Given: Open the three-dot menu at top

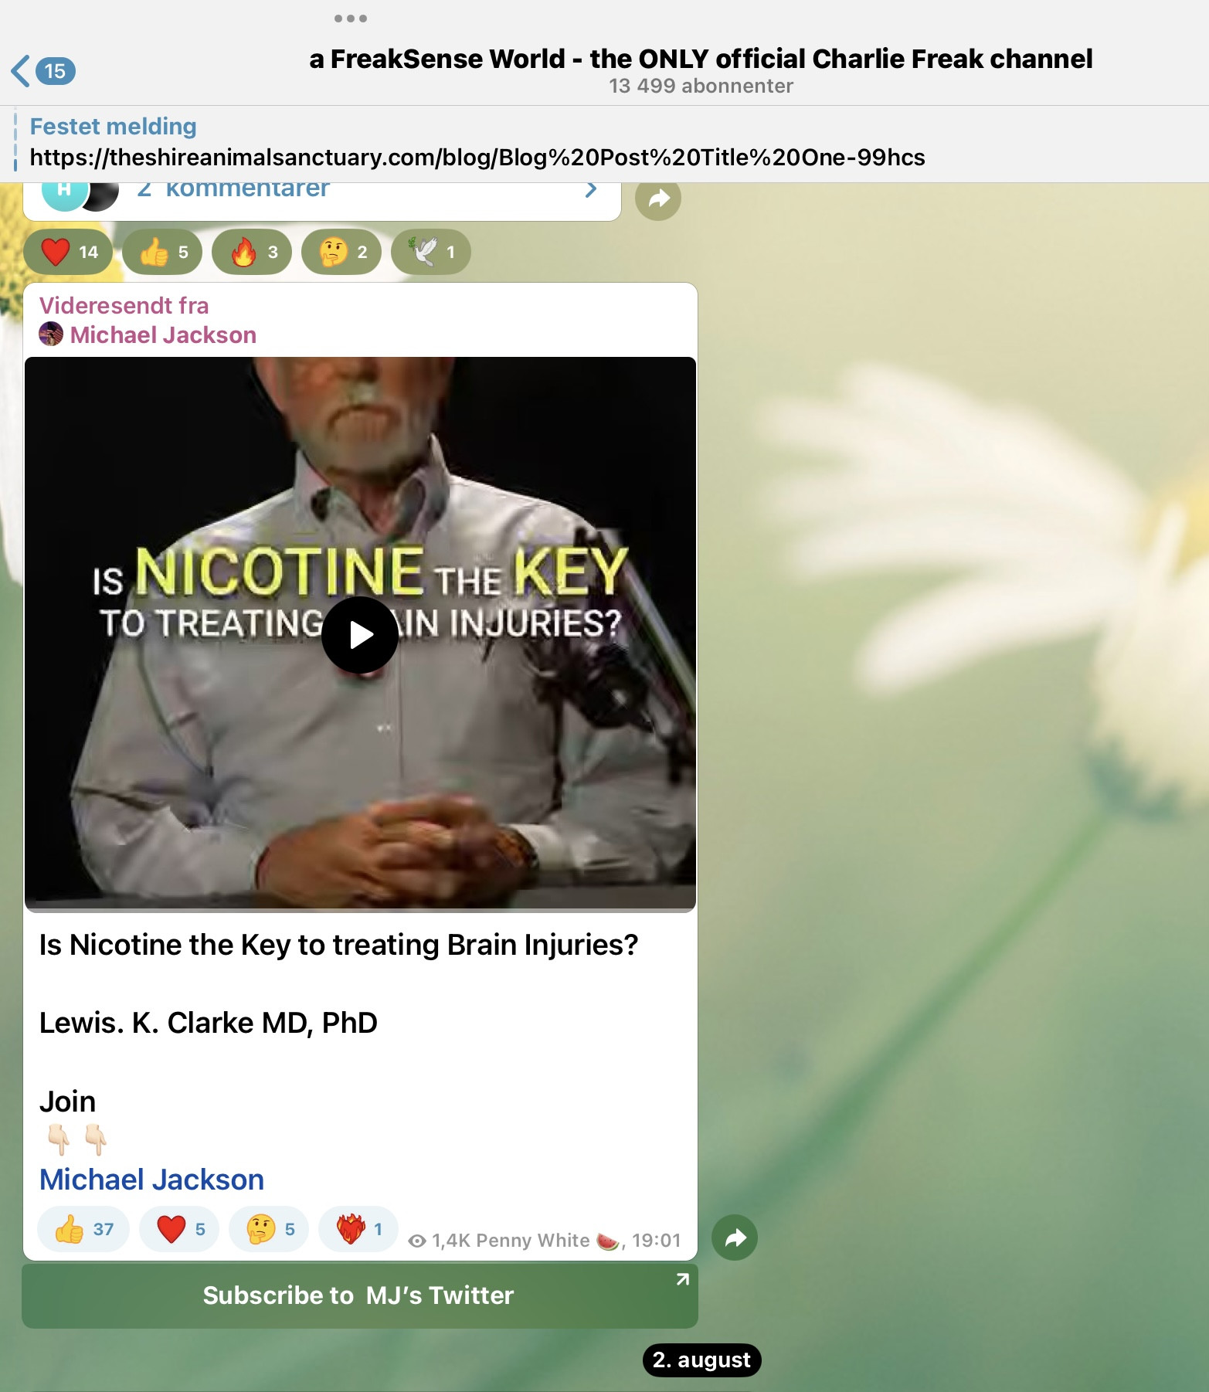Looking at the screenshot, I should (x=350, y=19).
